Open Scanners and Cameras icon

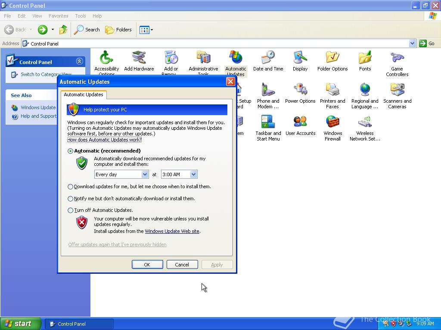pyautogui.click(x=397, y=96)
